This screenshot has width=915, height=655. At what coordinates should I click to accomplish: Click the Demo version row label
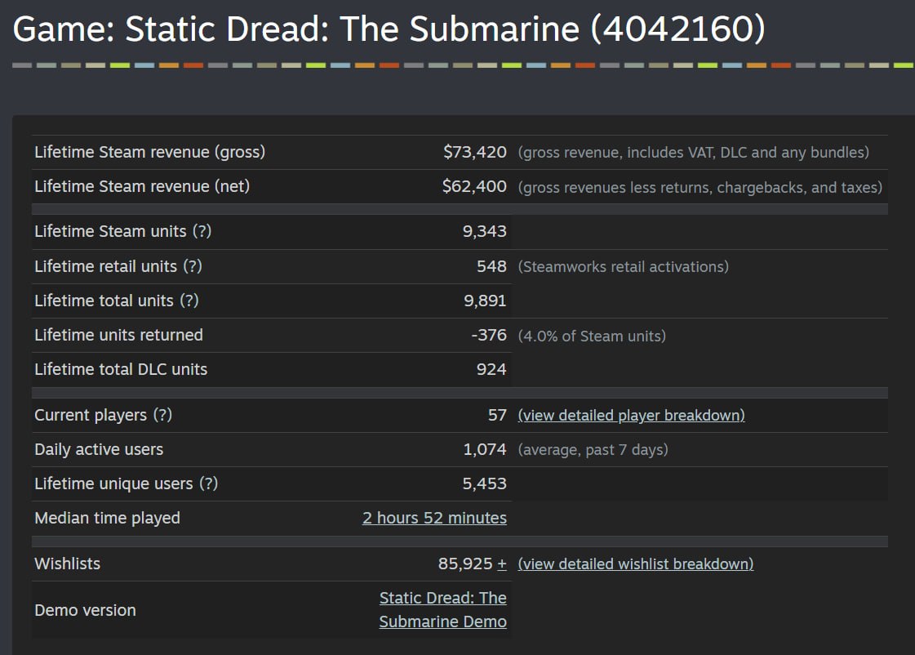[x=85, y=610]
